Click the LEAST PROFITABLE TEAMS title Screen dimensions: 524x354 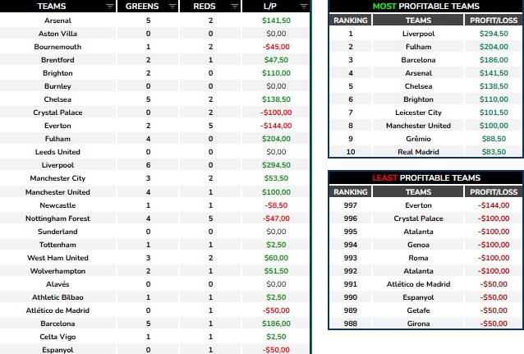tap(425, 177)
